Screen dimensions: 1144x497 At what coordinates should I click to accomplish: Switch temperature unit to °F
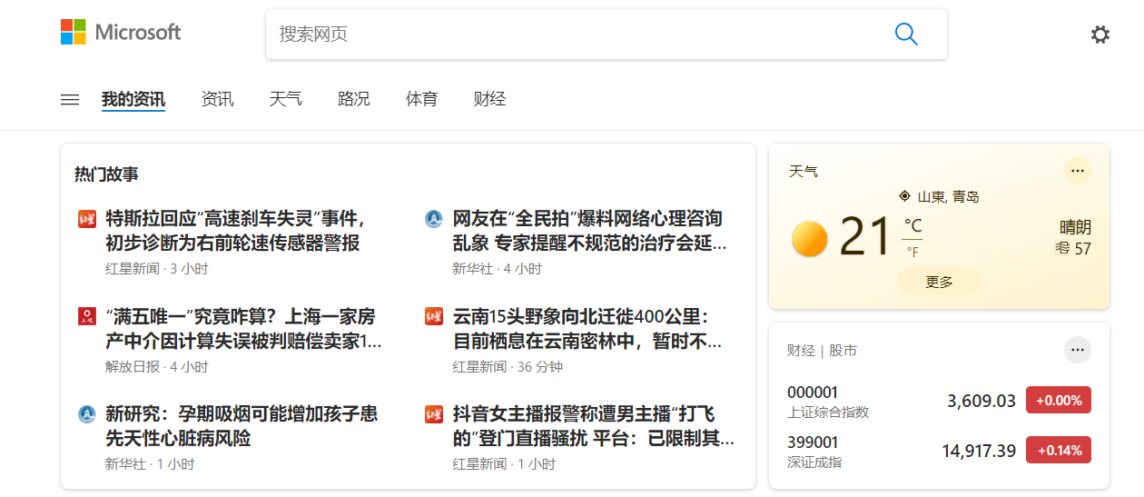click(912, 252)
